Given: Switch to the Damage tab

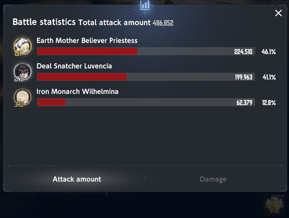Looking at the screenshot, I should point(213,179).
